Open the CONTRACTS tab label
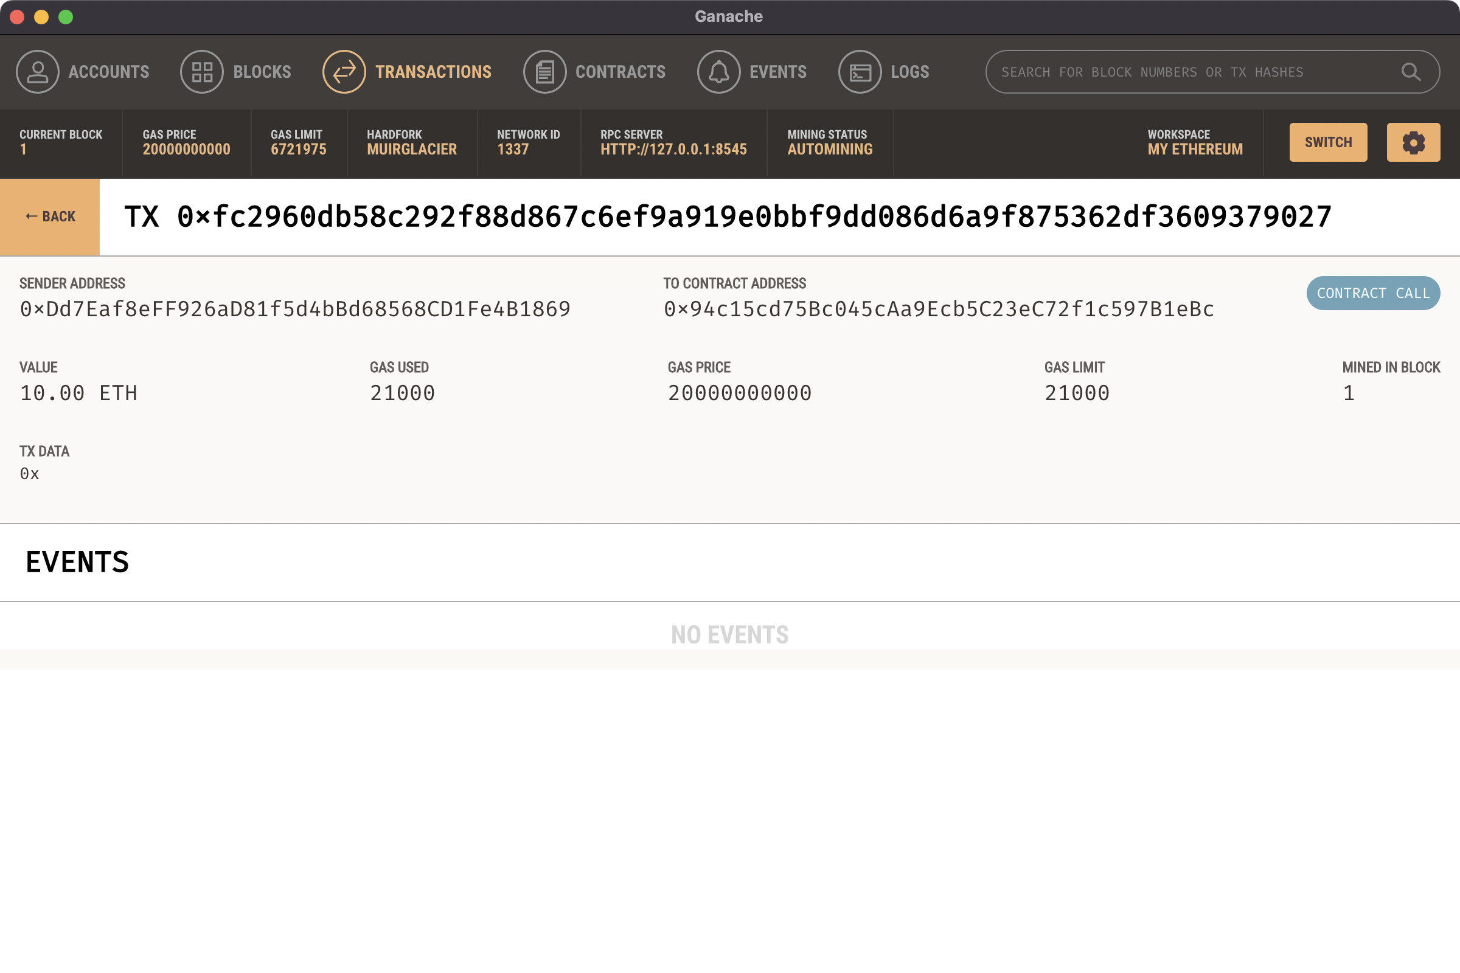Screen dimensions: 1460x973 (x=620, y=72)
